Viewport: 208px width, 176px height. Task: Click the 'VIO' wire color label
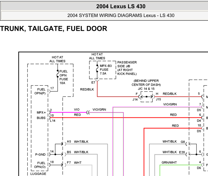77,109
